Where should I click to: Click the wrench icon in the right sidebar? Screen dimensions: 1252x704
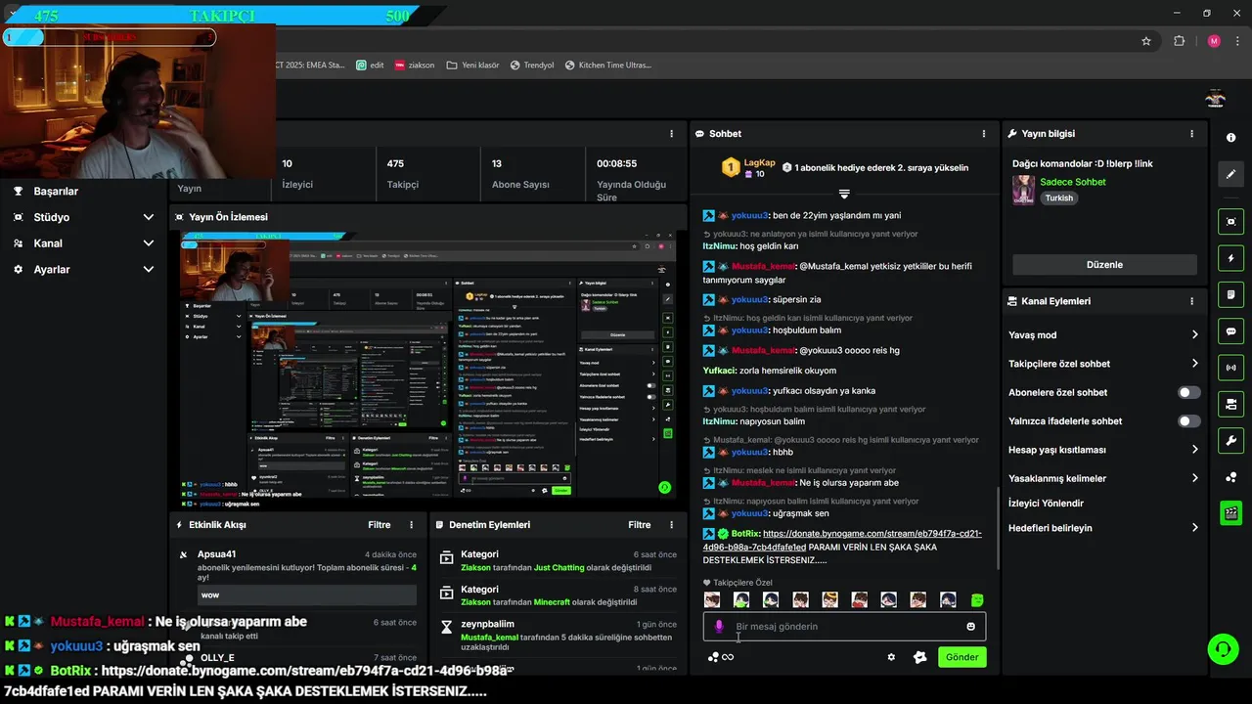(1230, 440)
